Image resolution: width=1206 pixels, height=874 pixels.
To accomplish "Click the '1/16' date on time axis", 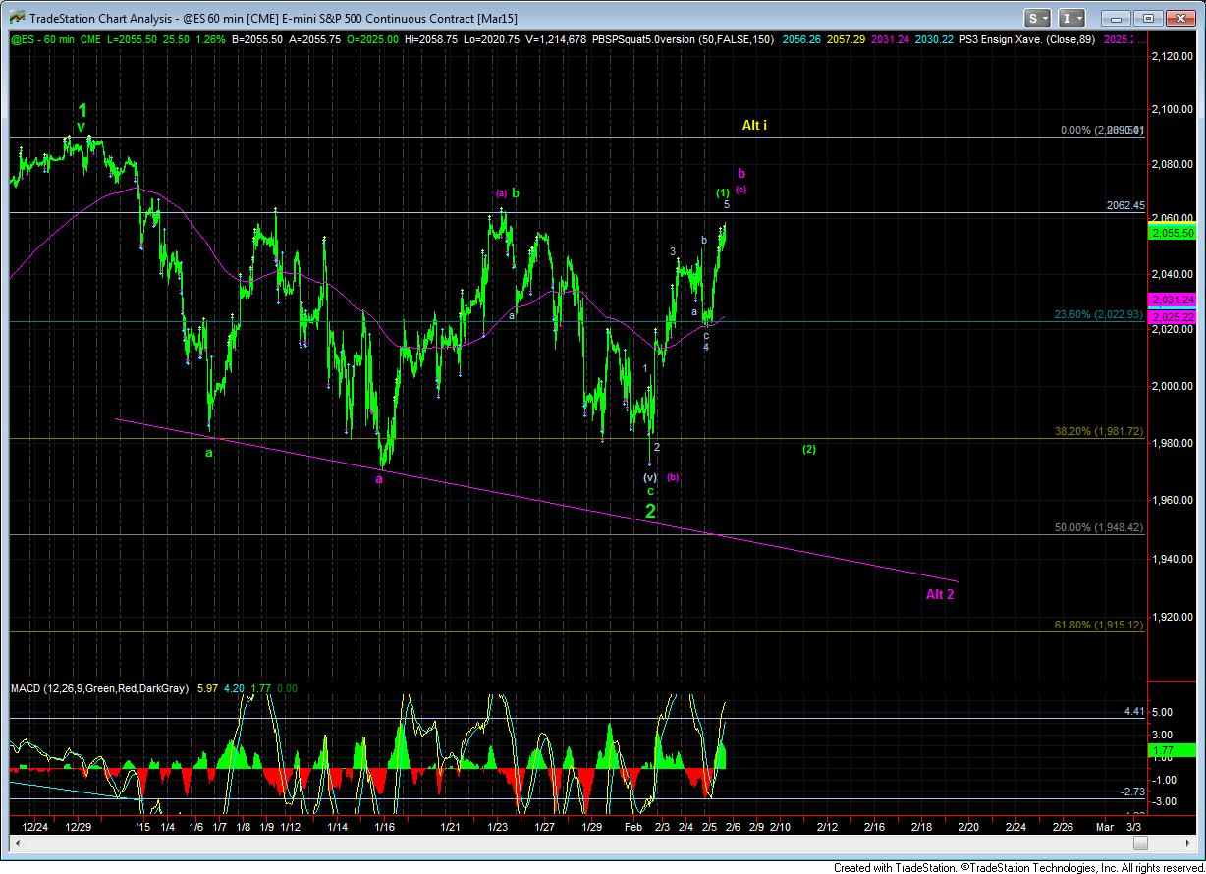I will pyautogui.click(x=385, y=829).
